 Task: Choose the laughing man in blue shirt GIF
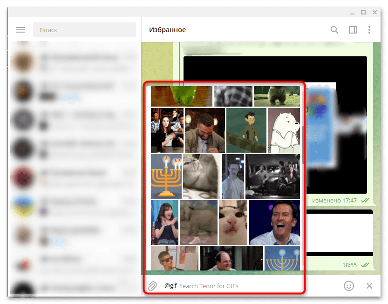(x=274, y=223)
